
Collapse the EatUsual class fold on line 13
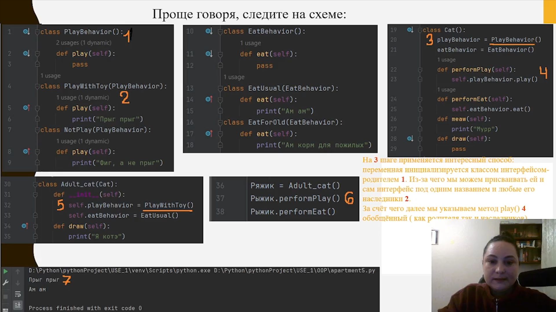(x=220, y=88)
